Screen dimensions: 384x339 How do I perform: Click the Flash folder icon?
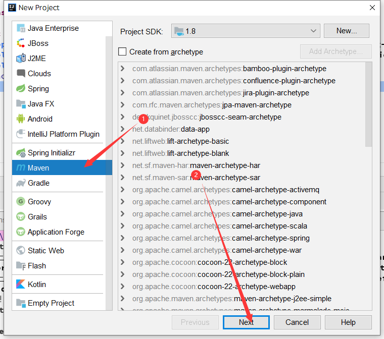(x=21, y=266)
